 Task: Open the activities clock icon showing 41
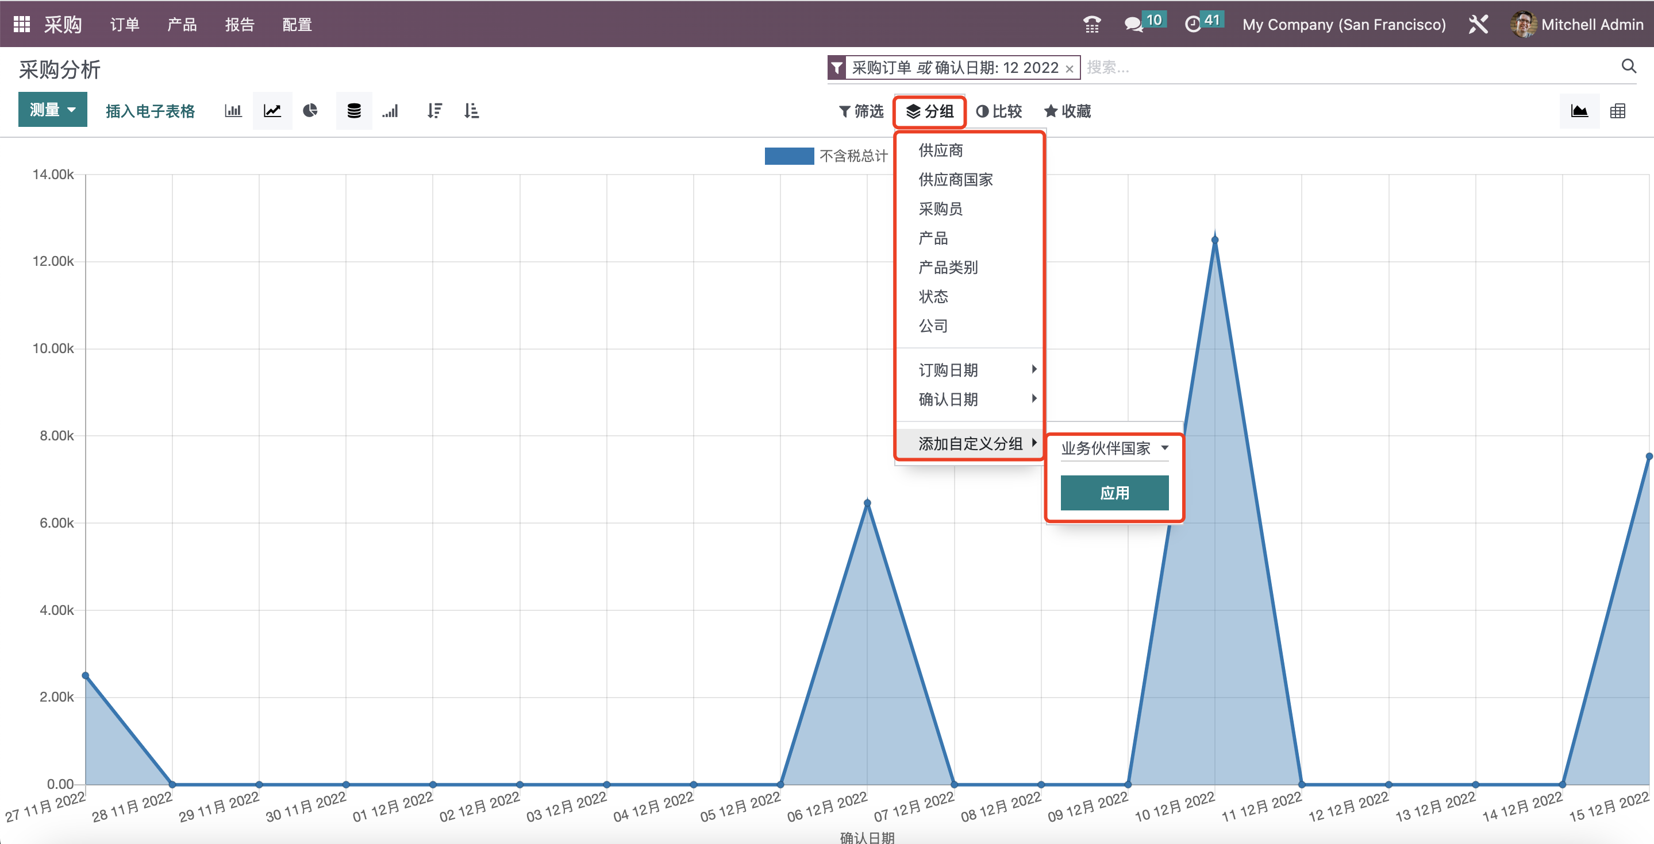coord(1203,23)
